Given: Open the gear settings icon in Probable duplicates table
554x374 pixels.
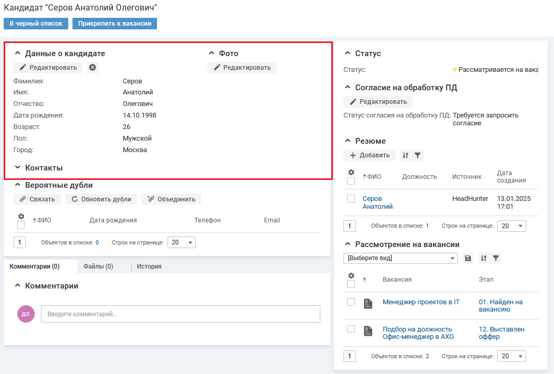Looking at the screenshot, I should pyautogui.click(x=21, y=216).
